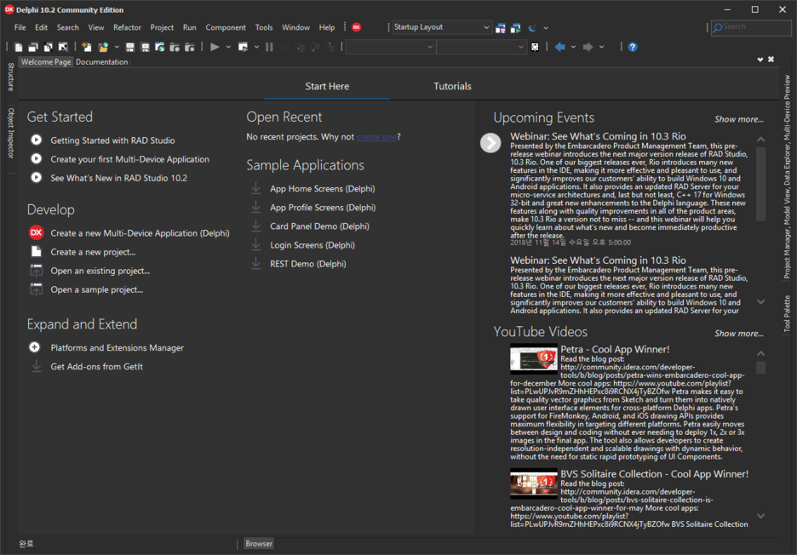Click the Run green play toolbar button
This screenshot has width=797, height=555.
coord(215,47)
